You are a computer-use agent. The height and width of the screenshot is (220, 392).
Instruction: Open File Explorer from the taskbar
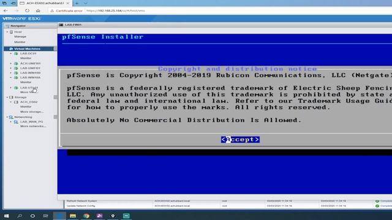(x=73, y=216)
